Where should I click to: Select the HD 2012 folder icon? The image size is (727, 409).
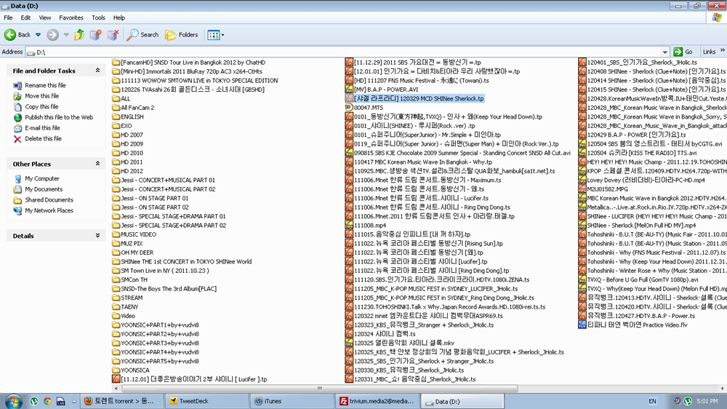click(116, 171)
